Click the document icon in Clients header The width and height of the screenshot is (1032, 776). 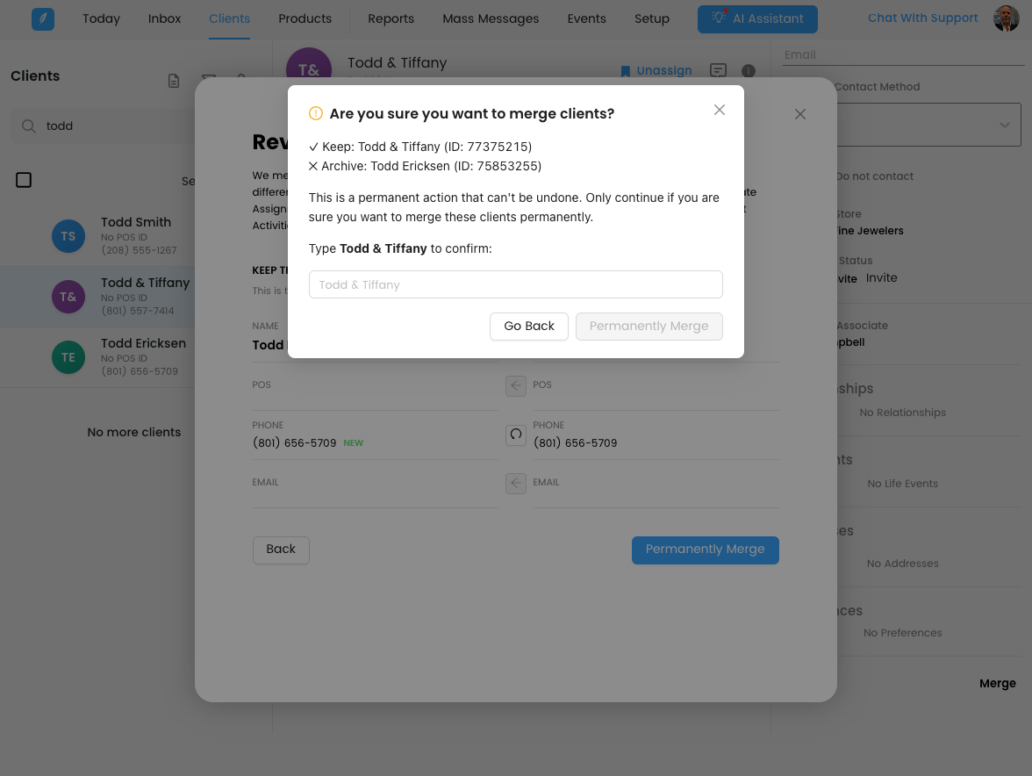tap(174, 81)
